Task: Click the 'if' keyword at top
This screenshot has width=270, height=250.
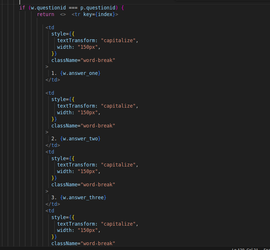Action: 22,8
